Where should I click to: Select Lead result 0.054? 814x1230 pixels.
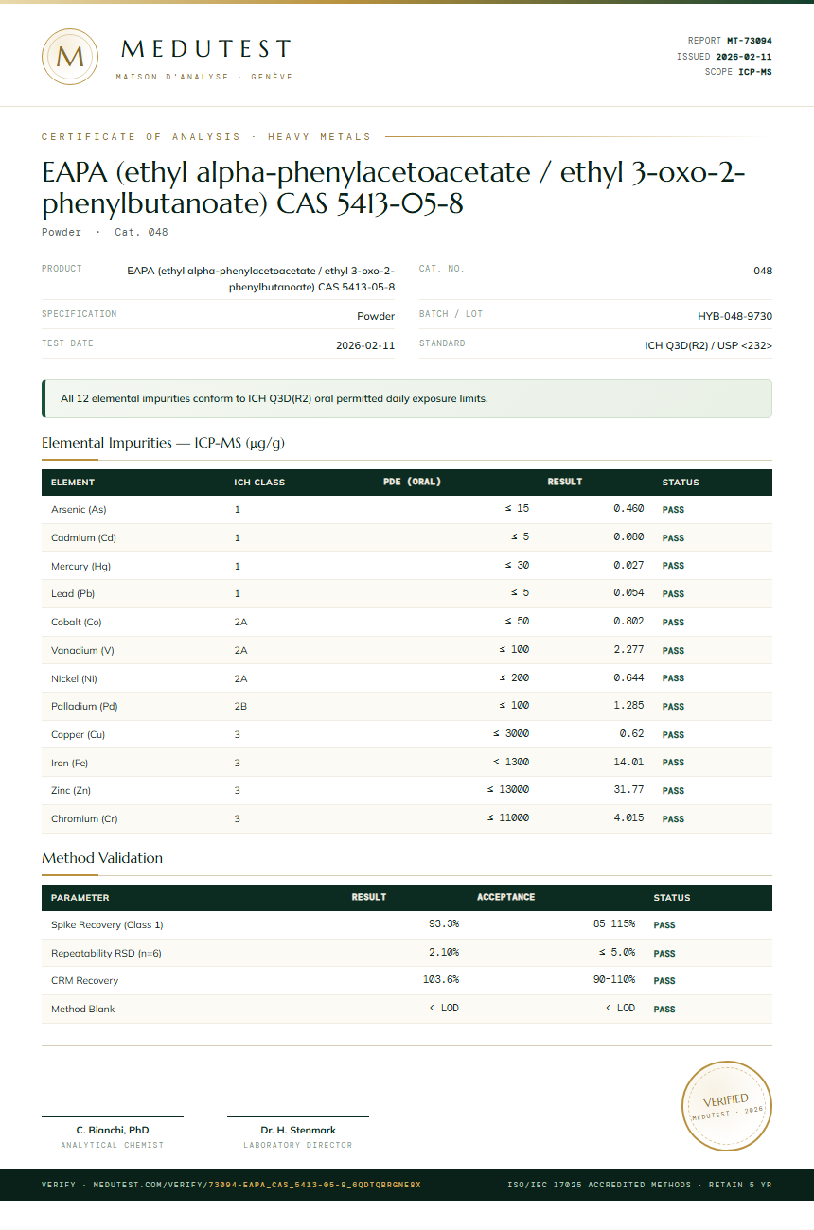pos(628,593)
